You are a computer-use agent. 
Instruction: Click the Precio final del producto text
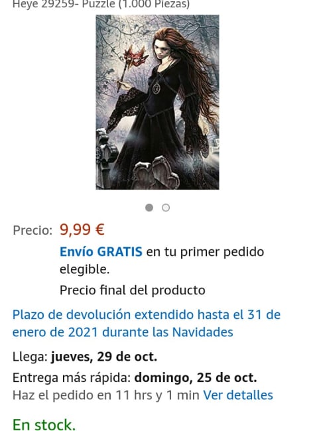pos(133,290)
